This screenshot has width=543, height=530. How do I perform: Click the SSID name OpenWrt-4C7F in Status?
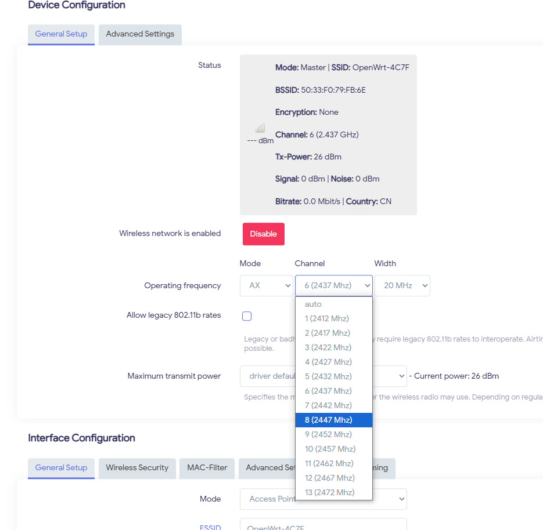tap(381, 67)
